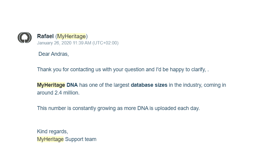This screenshot has height=158, width=256.
Task: Click the bold database sizes text
Action: pos(149,85)
